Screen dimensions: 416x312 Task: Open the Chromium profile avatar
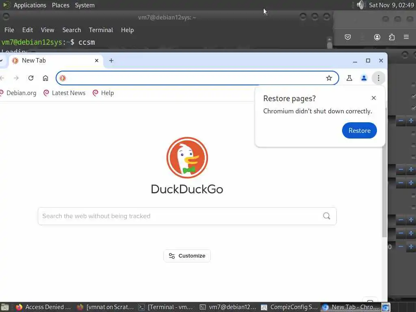click(364, 78)
